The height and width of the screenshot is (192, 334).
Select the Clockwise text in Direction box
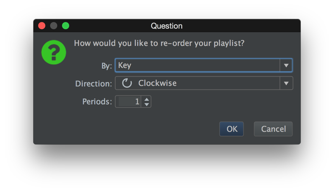[157, 83]
